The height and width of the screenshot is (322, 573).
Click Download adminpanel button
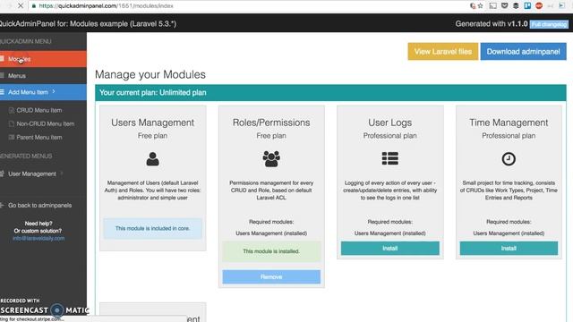click(523, 52)
